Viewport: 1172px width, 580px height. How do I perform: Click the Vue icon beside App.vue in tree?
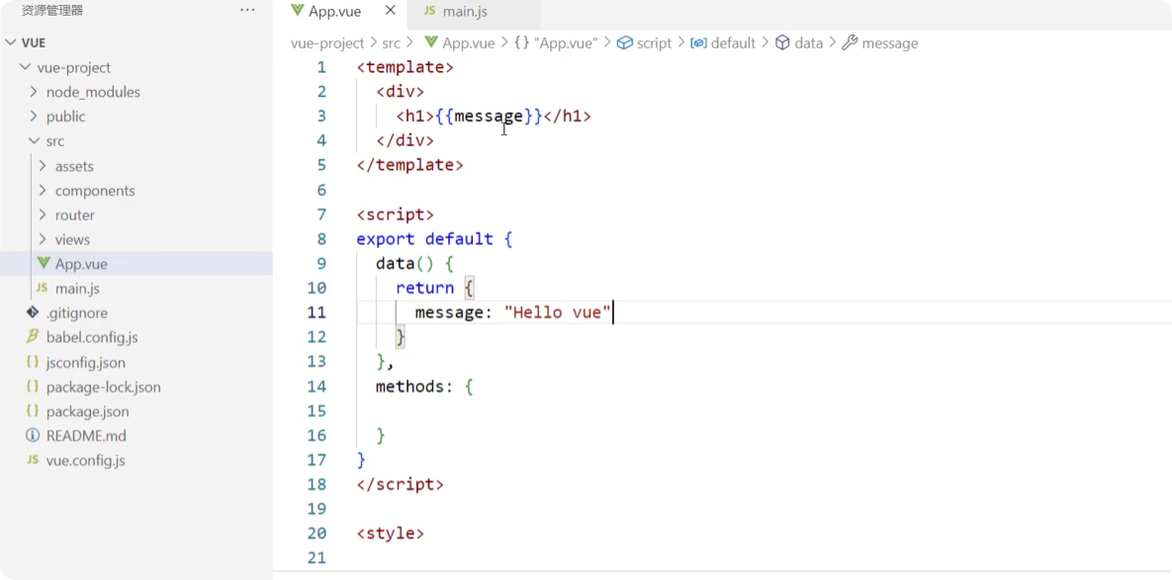(x=44, y=264)
